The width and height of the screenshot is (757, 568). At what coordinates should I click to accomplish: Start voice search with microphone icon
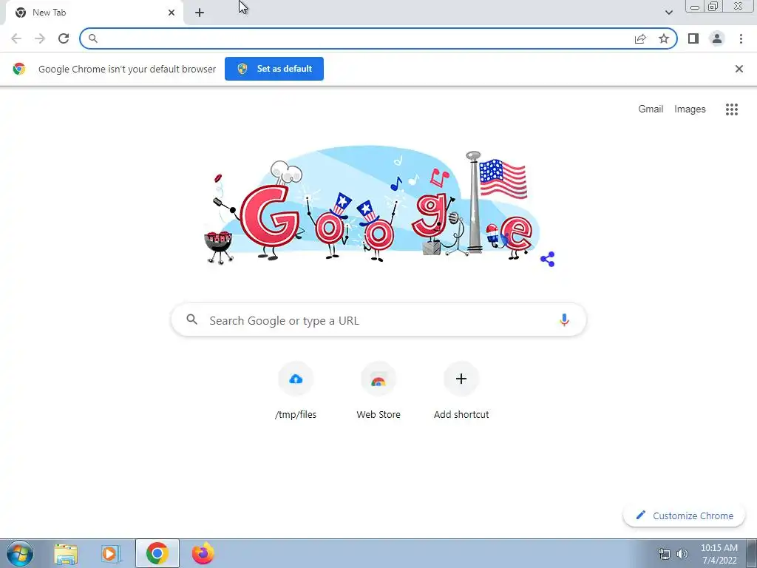tap(564, 319)
